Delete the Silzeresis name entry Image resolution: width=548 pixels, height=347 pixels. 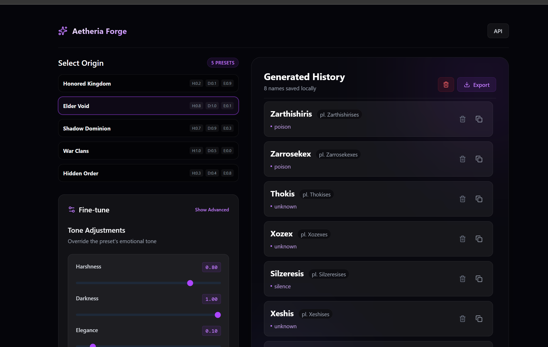(462, 279)
